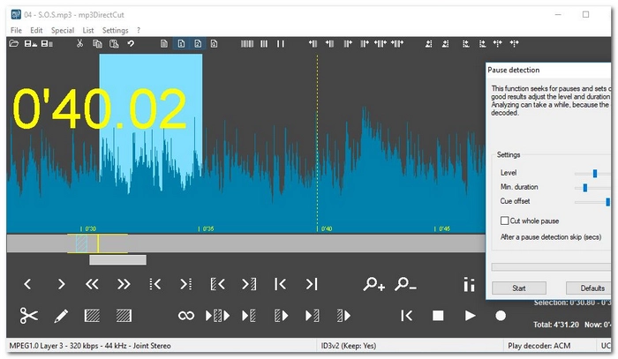
Task: Toggle the infinity loop playback icon
Action: [x=186, y=316]
